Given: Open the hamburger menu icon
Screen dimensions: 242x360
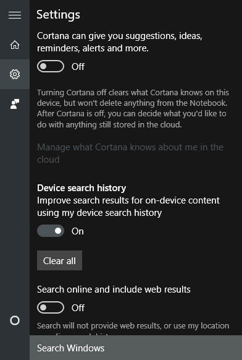Looking at the screenshot, I should 15,15.
